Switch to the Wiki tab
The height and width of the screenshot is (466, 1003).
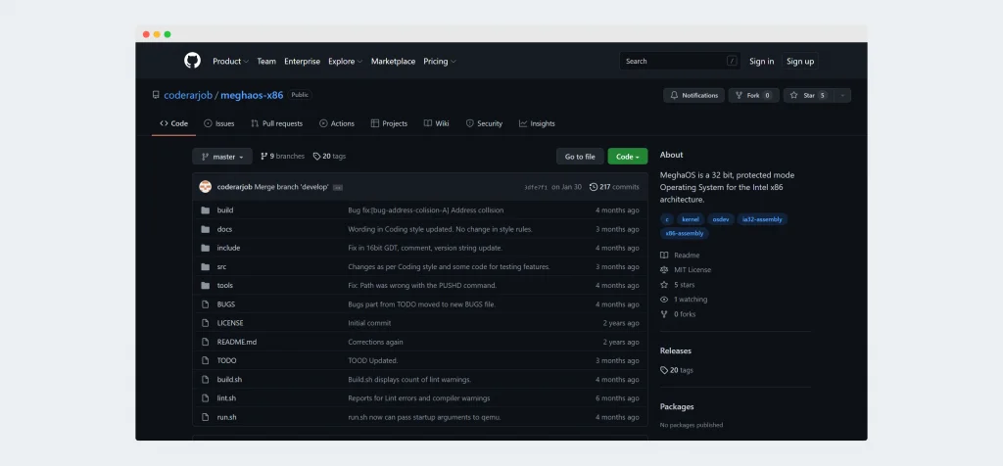pyautogui.click(x=436, y=123)
